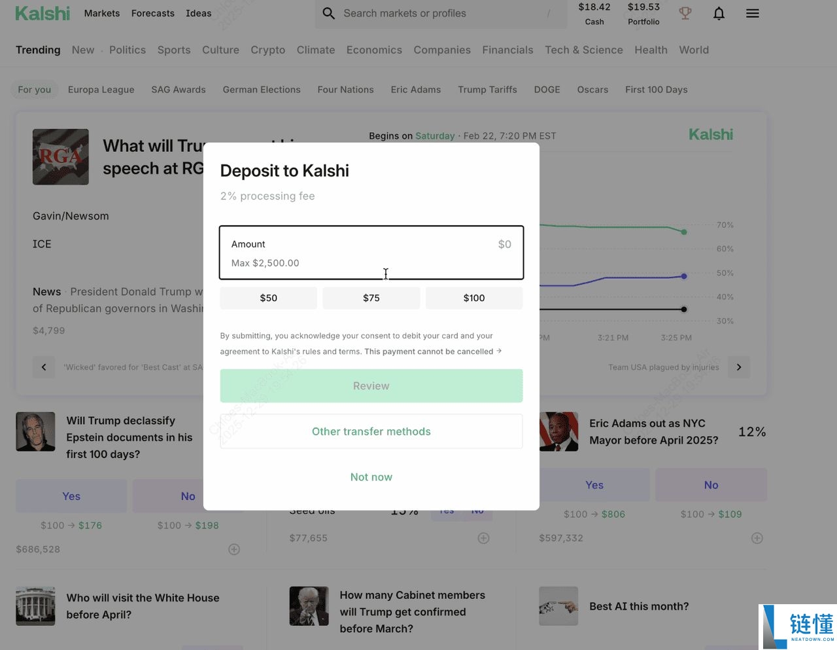The width and height of the screenshot is (837, 650).
Task: Open the Epstein market thumbnail
Action: click(x=35, y=431)
